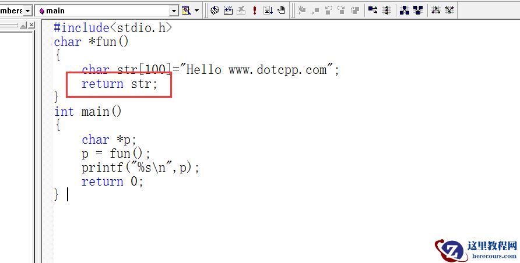Click greyed icon with arrow and small square
The width and height of the screenshot is (520, 263).
point(315,10)
